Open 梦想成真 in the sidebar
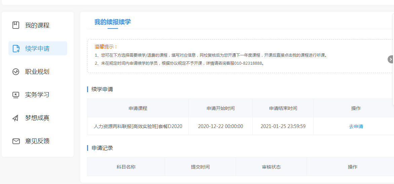The width and height of the screenshot is (394, 184). point(38,118)
